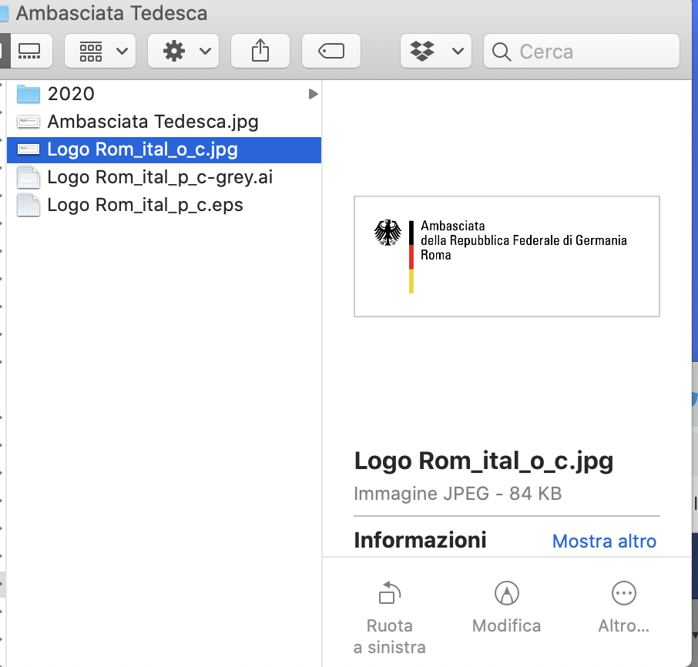This screenshot has height=667, width=698.
Task: Click the Cerca search field
Action: pyautogui.click(x=582, y=51)
